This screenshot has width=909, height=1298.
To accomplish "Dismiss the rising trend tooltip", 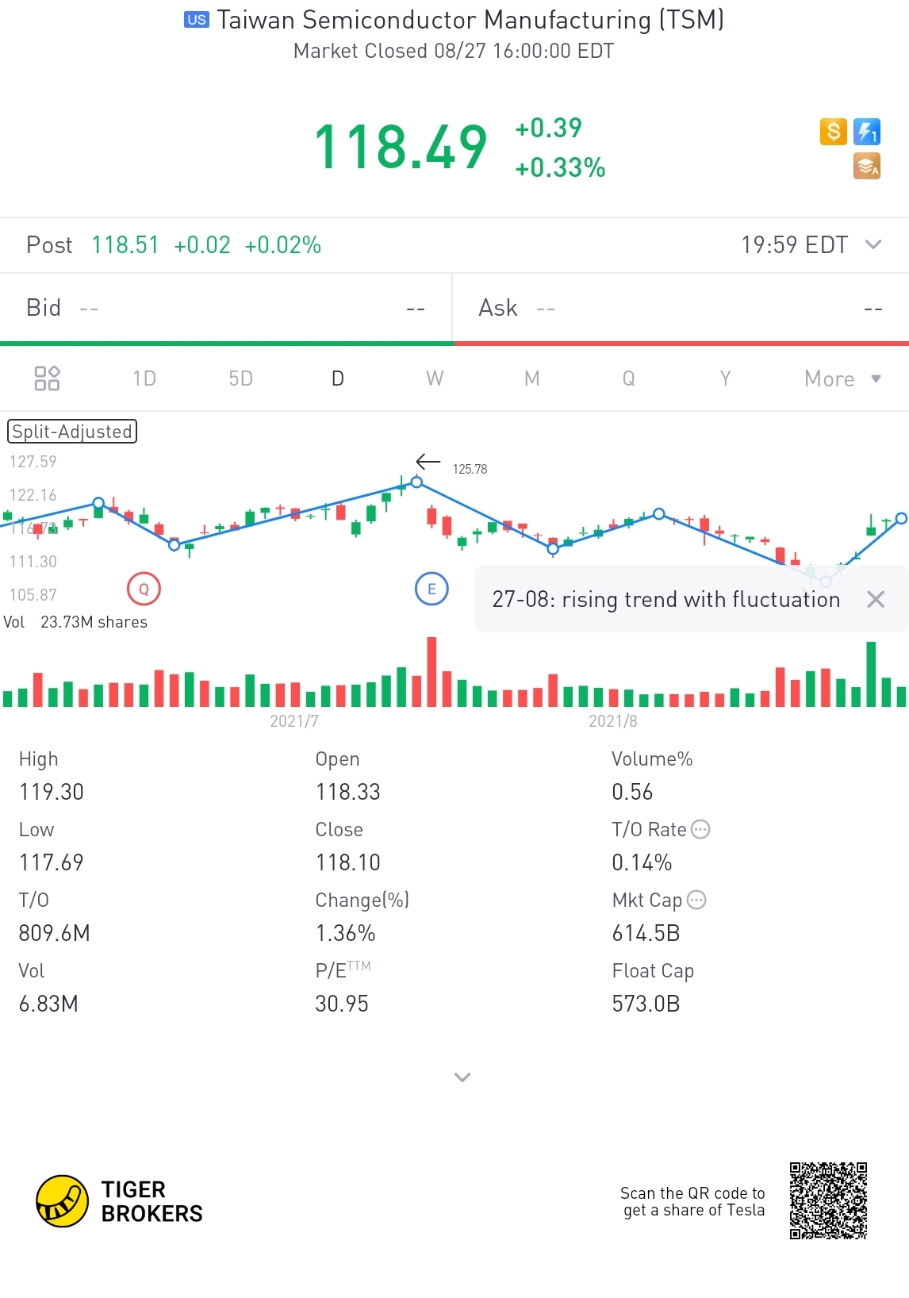I will tap(876, 599).
